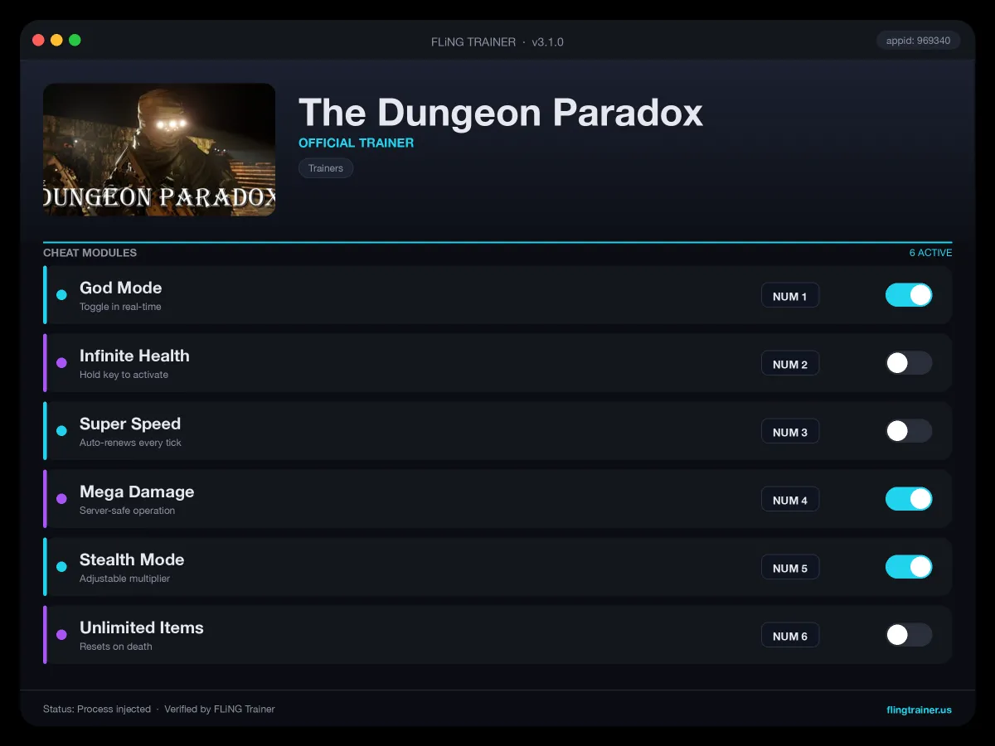
Task: Click the Dungeon Paradox game cover thumbnail
Action: 159,149
